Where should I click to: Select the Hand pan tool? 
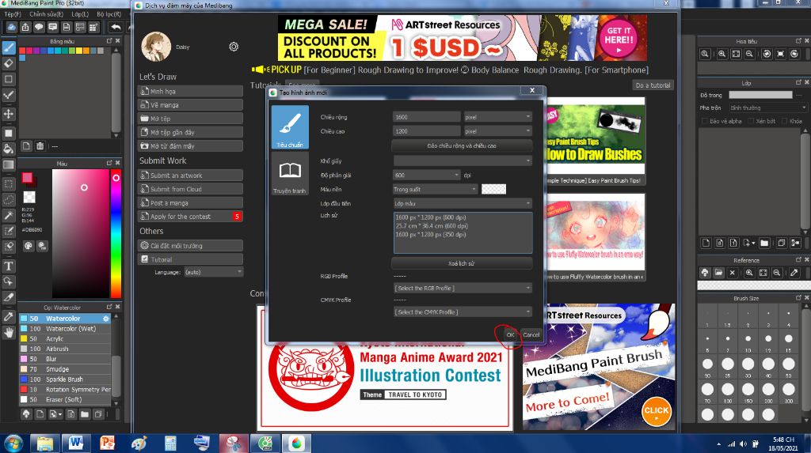click(9, 333)
